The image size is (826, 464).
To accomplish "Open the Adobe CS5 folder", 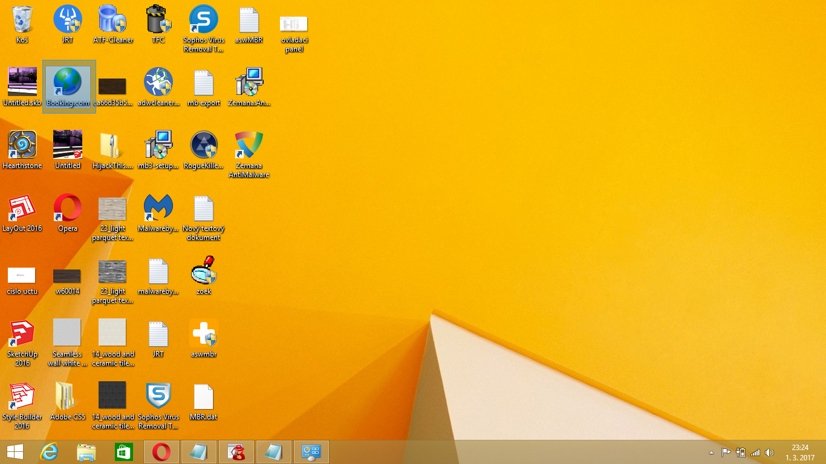I will click(x=68, y=397).
